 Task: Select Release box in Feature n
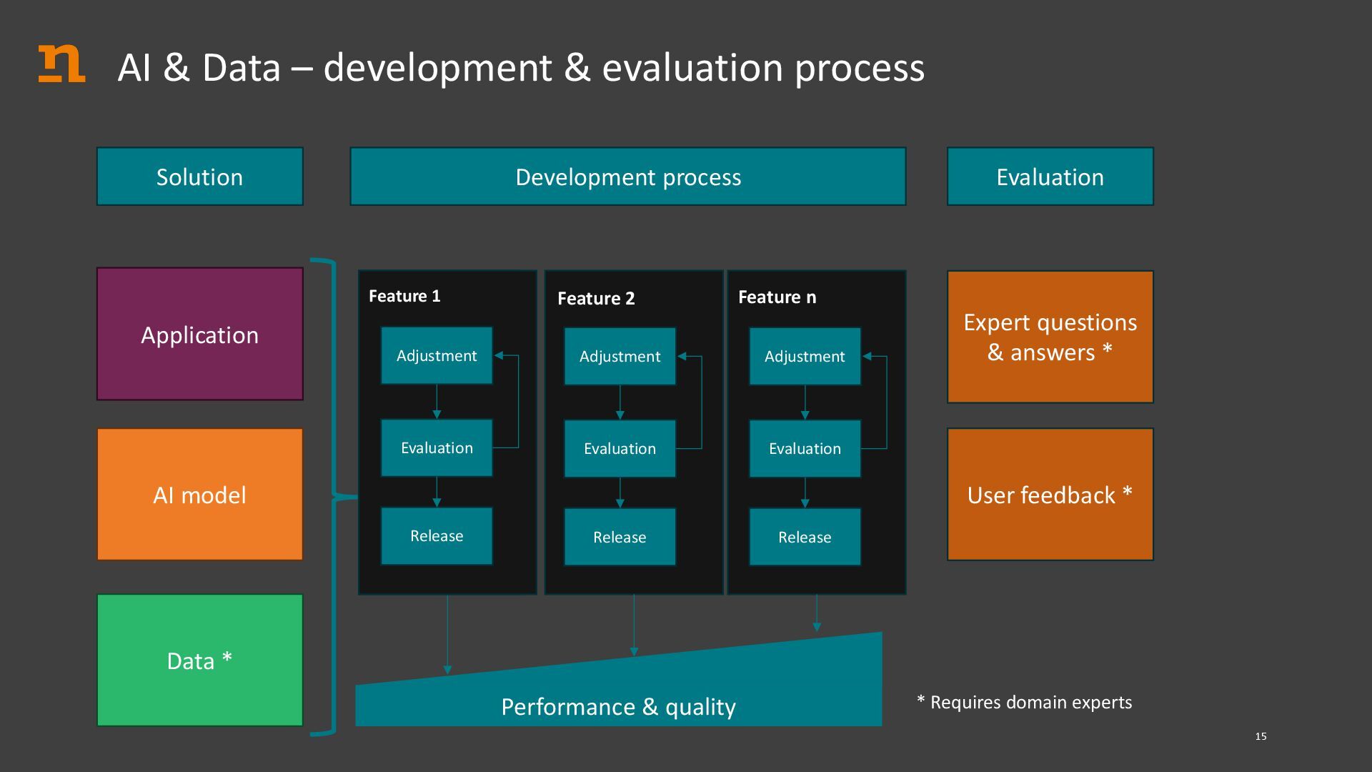point(805,537)
